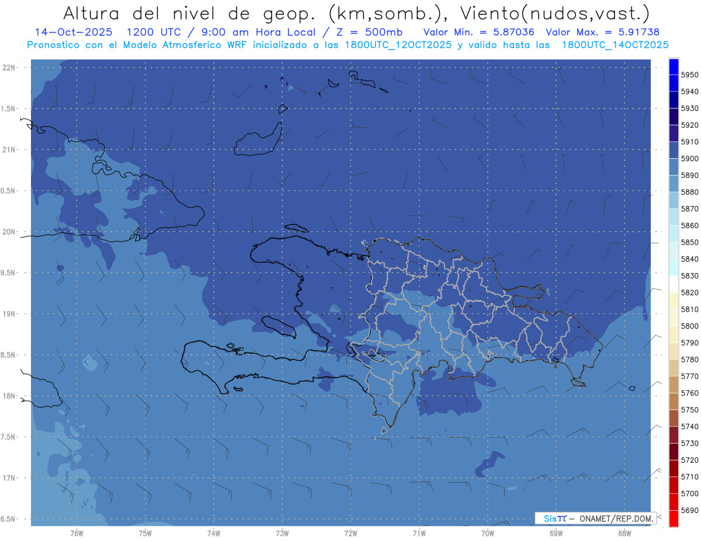Screen dimensions: 701x541
Task: Click the latitude label '6.5N'
Action: 9,519
